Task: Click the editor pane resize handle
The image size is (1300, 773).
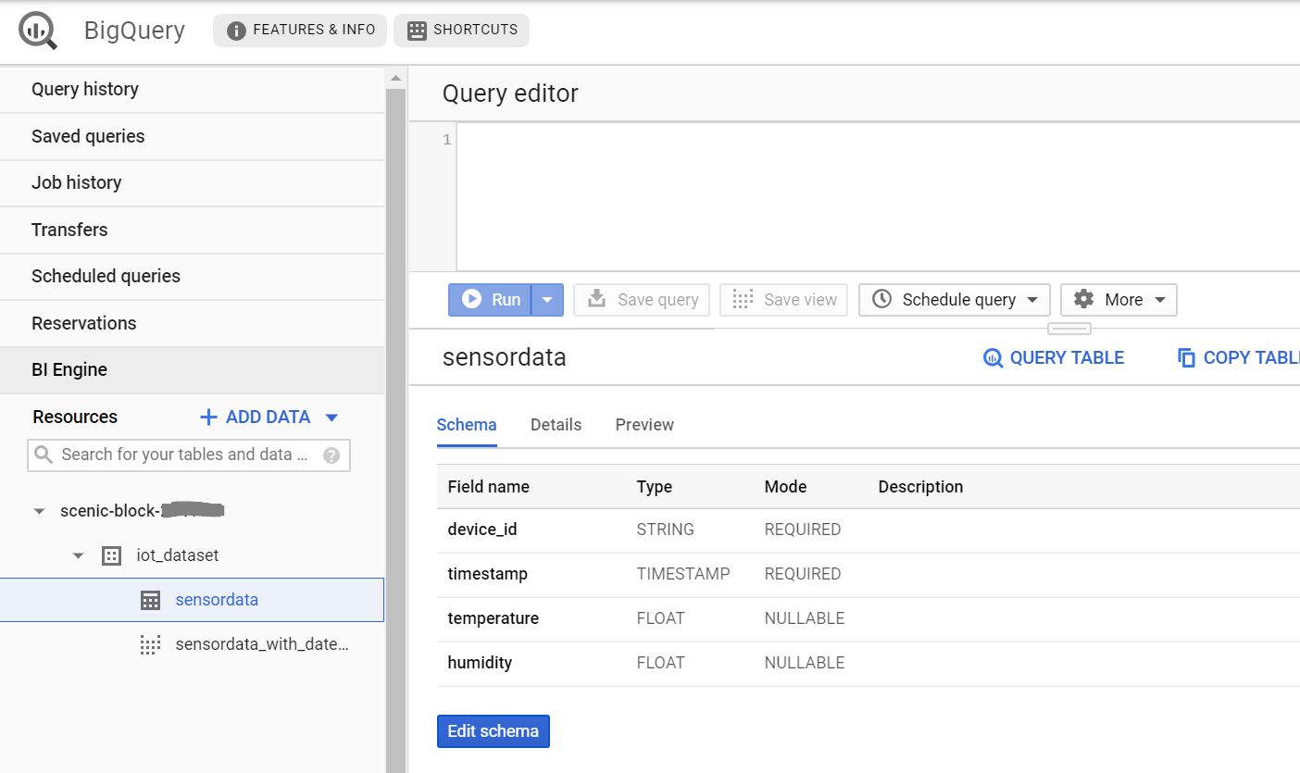Action: click(x=1069, y=329)
